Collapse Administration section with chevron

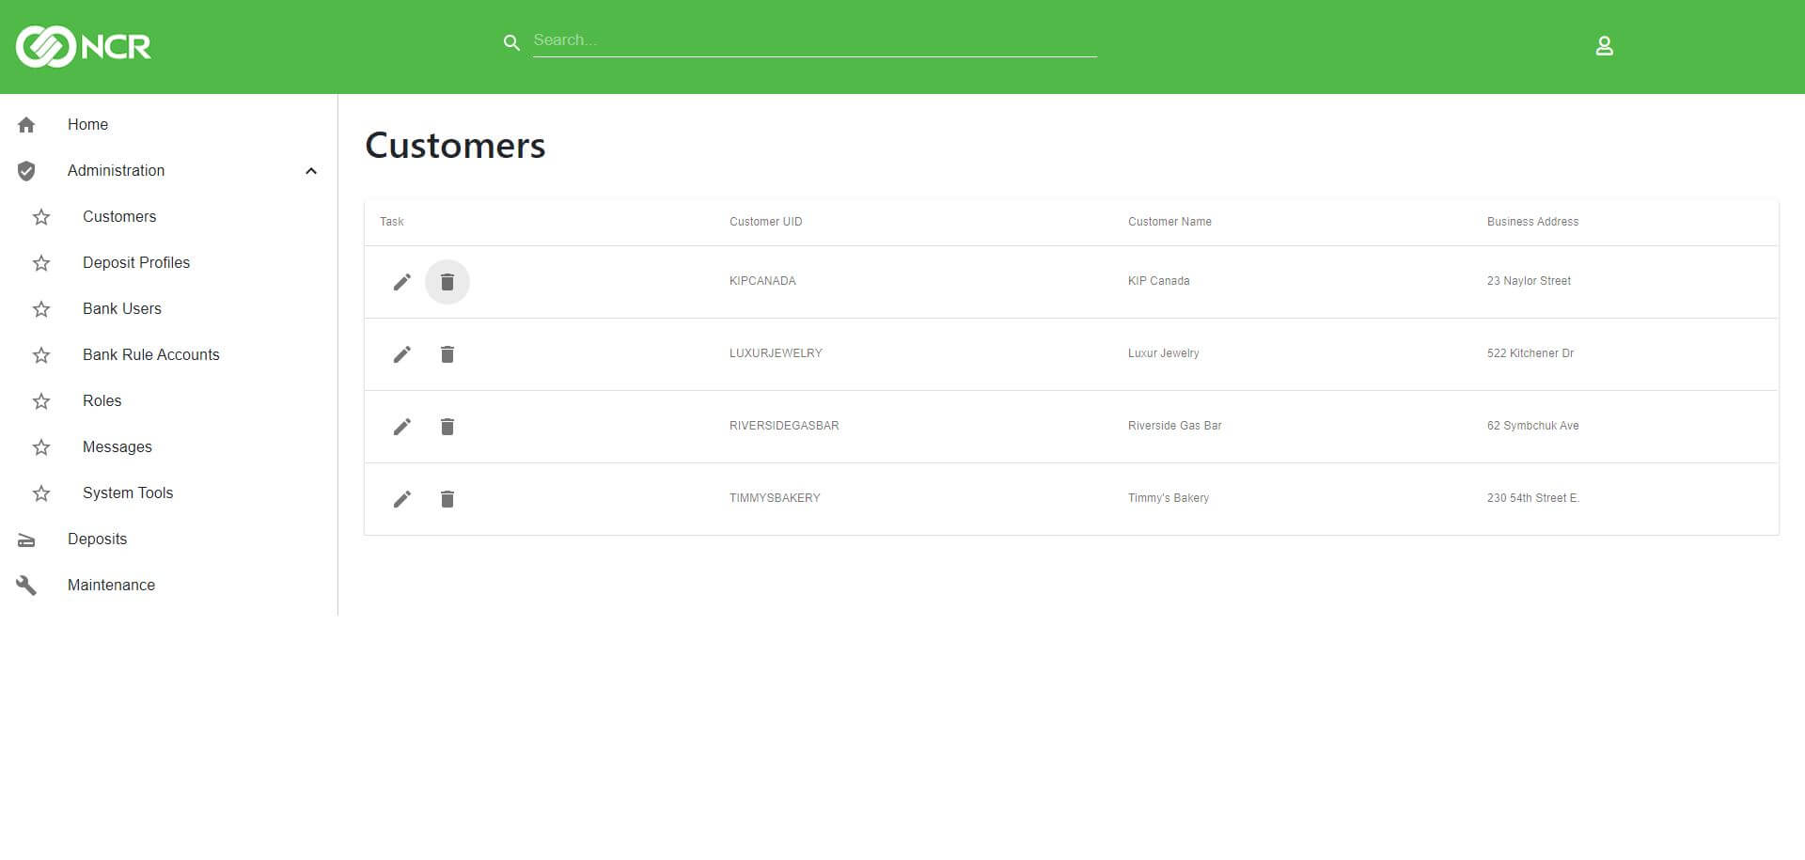point(311,171)
